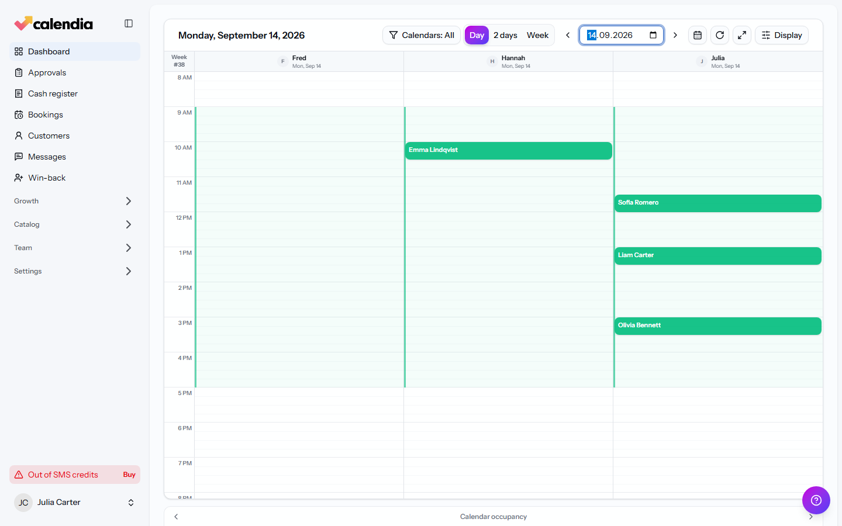Go to Win-back
Viewport: 842px width, 526px height.
tap(75, 178)
